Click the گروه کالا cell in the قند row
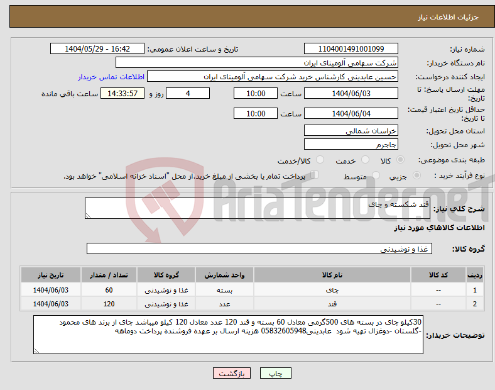 166,304
